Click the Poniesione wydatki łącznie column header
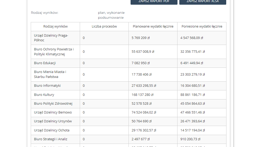This screenshot has height=147, width=270. 202,26
